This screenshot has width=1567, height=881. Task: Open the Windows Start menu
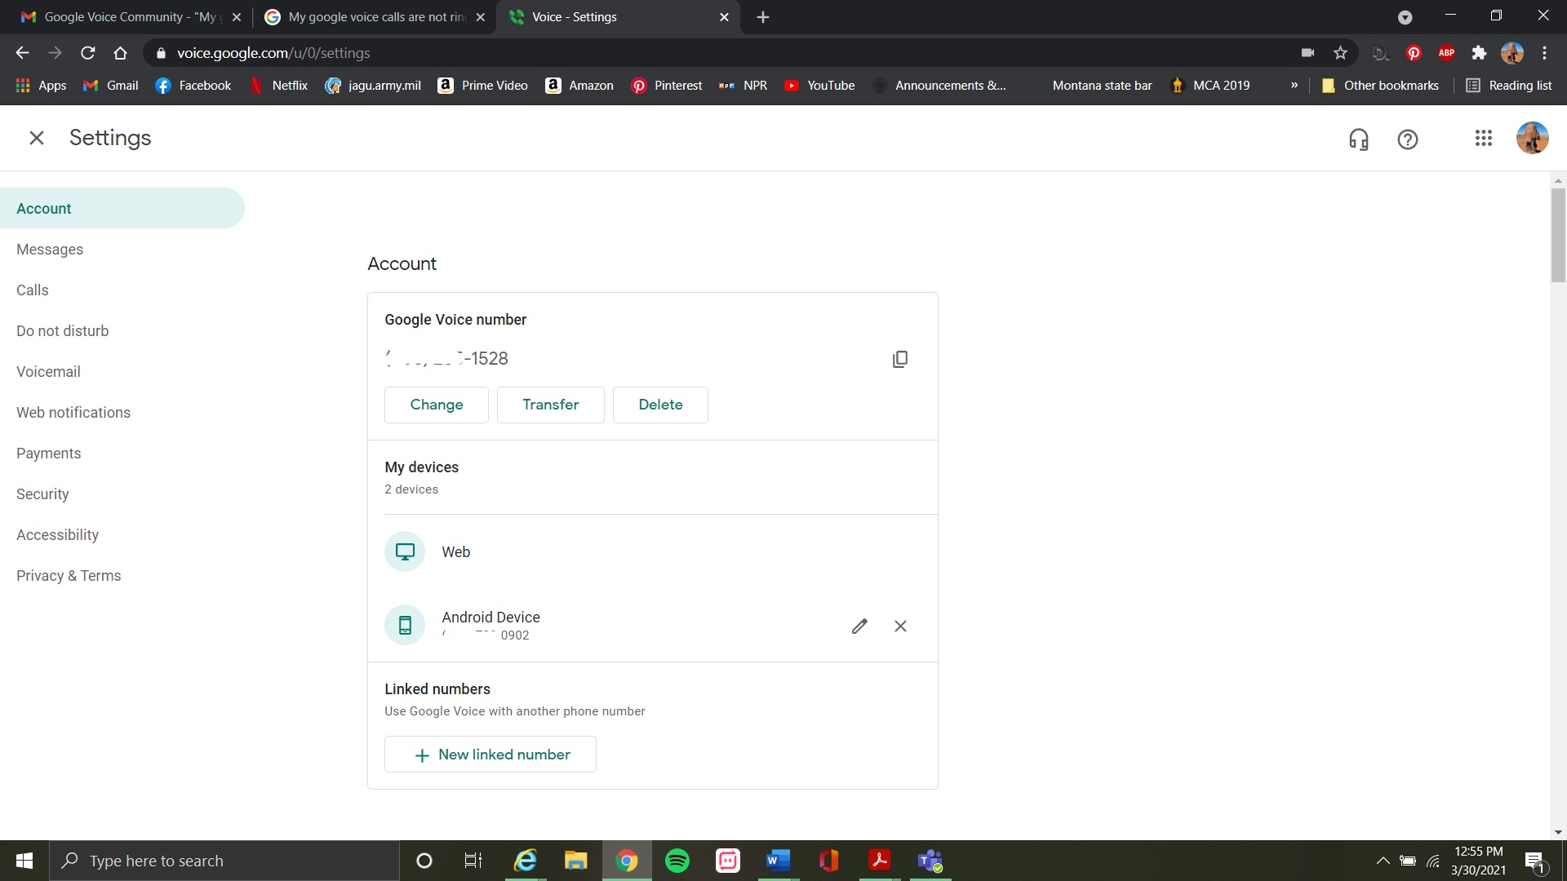click(x=24, y=861)
